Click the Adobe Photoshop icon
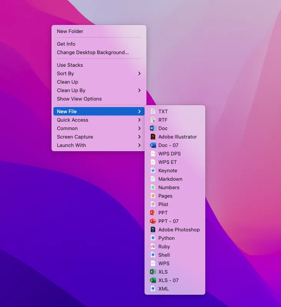Screen dimensions: 281x307 [x=153, y=229]
